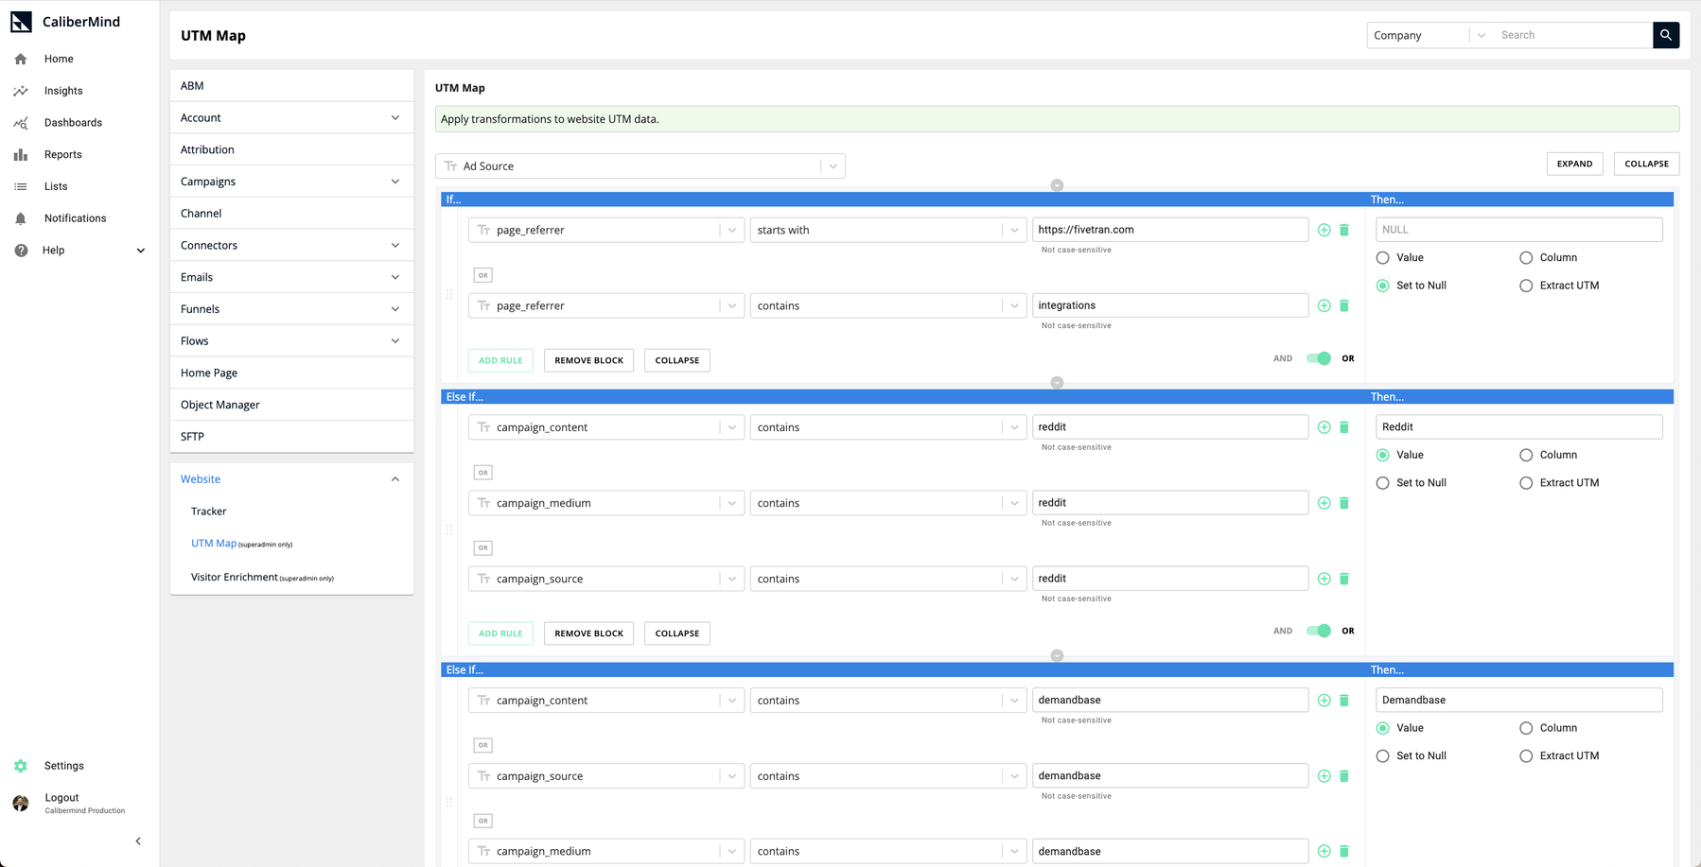Click the Help question mark icon
This screenshot has height=867, width=1701.
pyautogui.click(x=21, y=251)
